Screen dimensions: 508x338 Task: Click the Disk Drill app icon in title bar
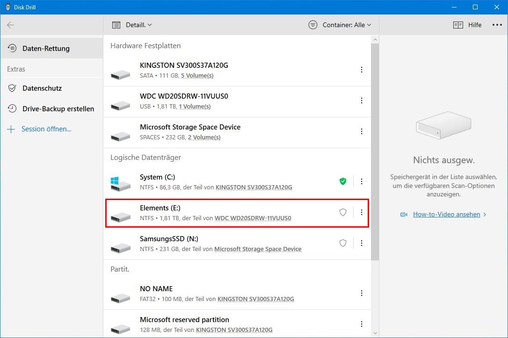8,7
